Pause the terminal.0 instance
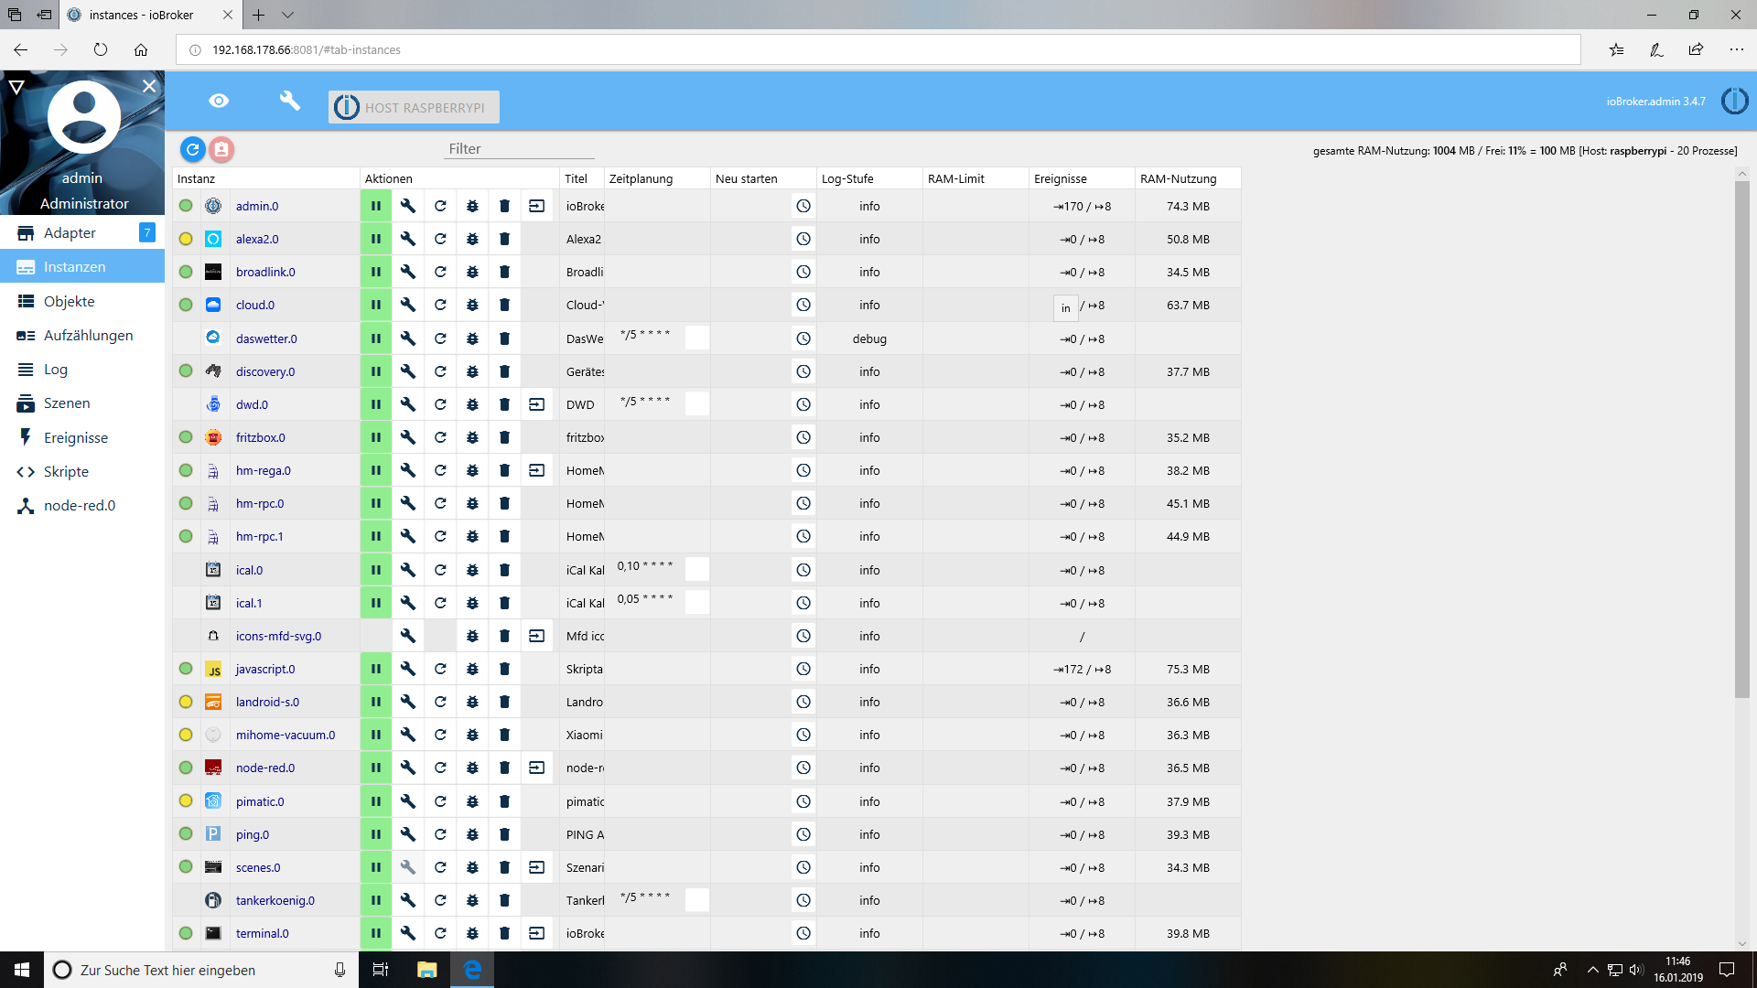The width and height of the screenshot is (1757, 988). 375,933
